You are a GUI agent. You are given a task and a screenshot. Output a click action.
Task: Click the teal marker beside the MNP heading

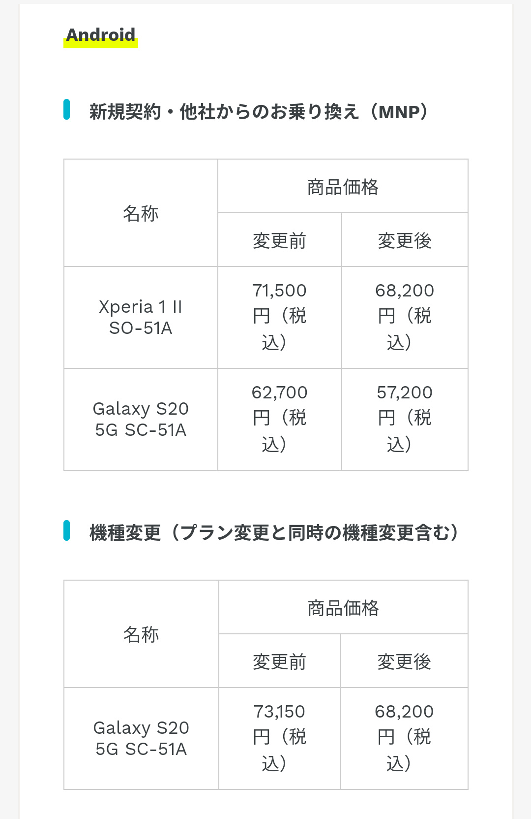tap(67, 109)
